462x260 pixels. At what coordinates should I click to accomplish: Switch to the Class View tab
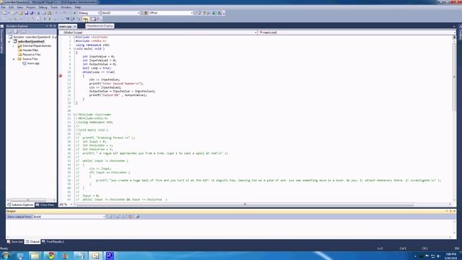pyautogui.click(x=45, y=204)
